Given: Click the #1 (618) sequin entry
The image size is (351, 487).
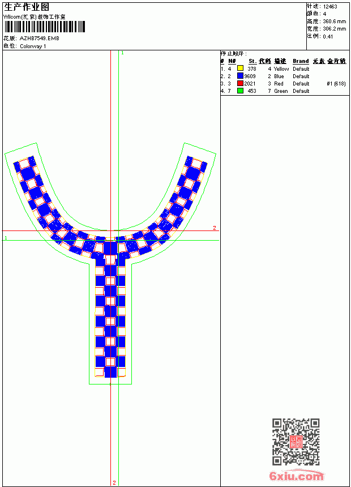Looking at the screenshot, I should [336, 84].
